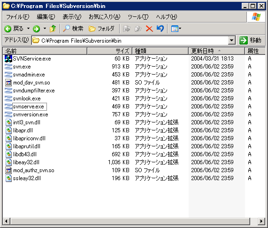268x228 pixels.
Task: Select the mod_dav_svn.so file icon
Action: [x=8, y=83]
